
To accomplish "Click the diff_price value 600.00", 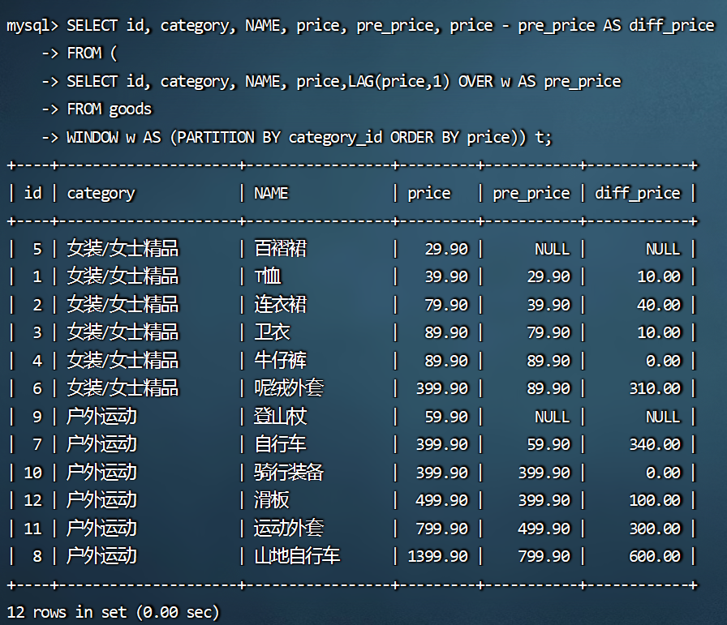I will coord(655,556).
